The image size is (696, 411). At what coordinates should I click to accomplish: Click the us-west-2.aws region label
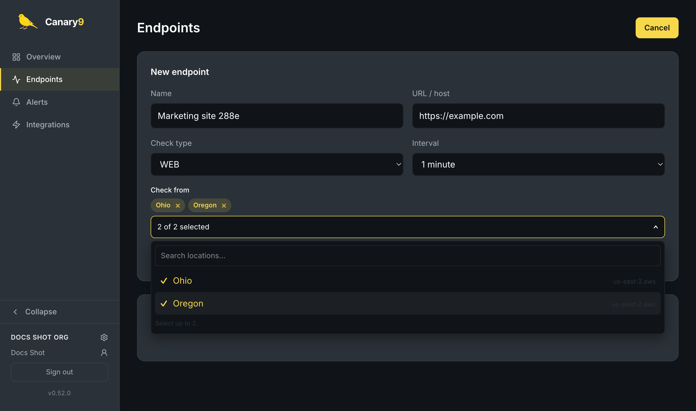634,304
